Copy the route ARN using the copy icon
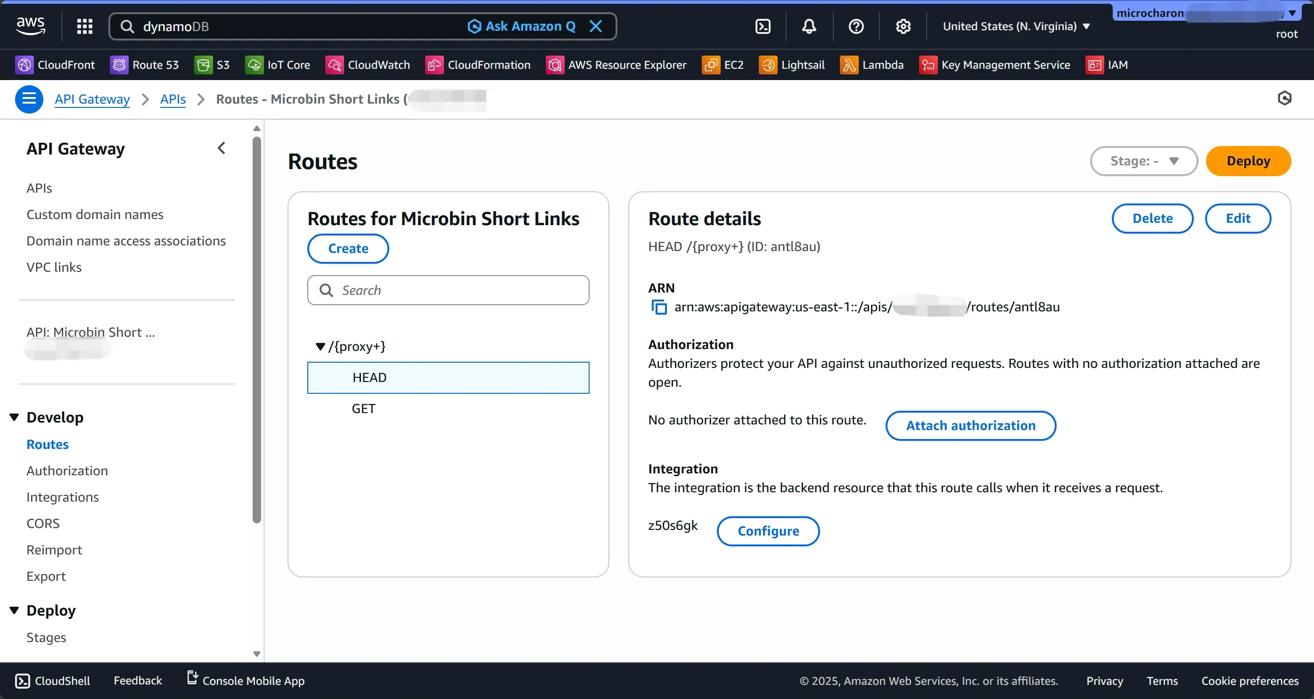 [658, 307]
